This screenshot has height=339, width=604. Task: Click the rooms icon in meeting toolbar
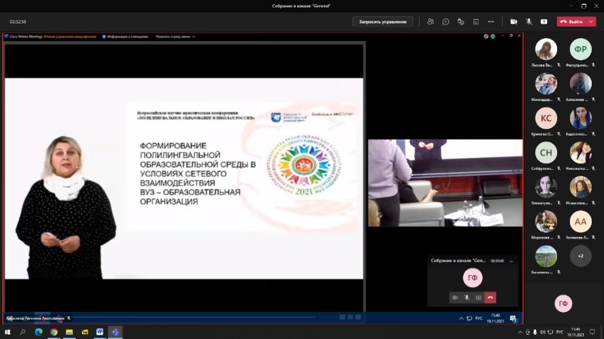pos(476,22)
